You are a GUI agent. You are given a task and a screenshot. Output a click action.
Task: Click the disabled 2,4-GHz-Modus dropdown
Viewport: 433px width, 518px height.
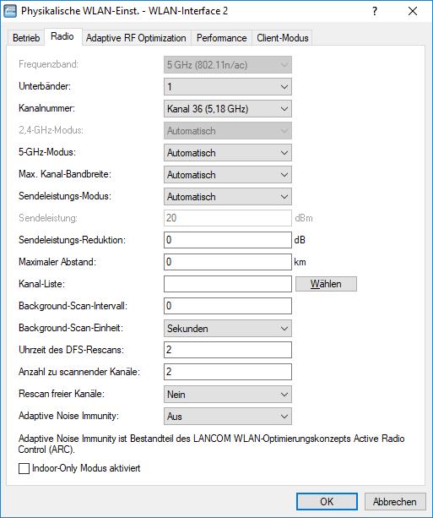click(228, 131)
